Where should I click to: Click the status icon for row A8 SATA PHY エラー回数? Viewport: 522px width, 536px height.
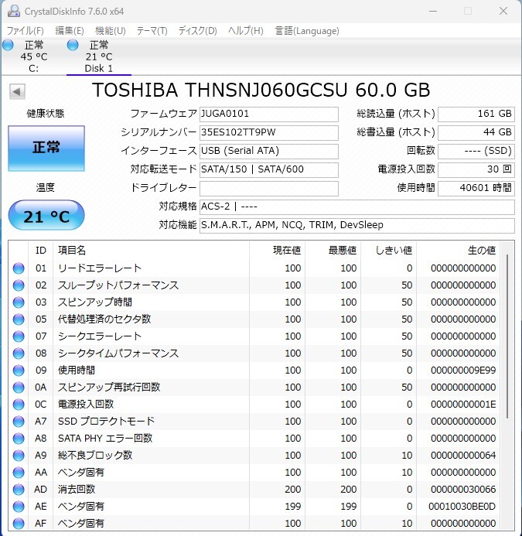[x=19, y=439]
